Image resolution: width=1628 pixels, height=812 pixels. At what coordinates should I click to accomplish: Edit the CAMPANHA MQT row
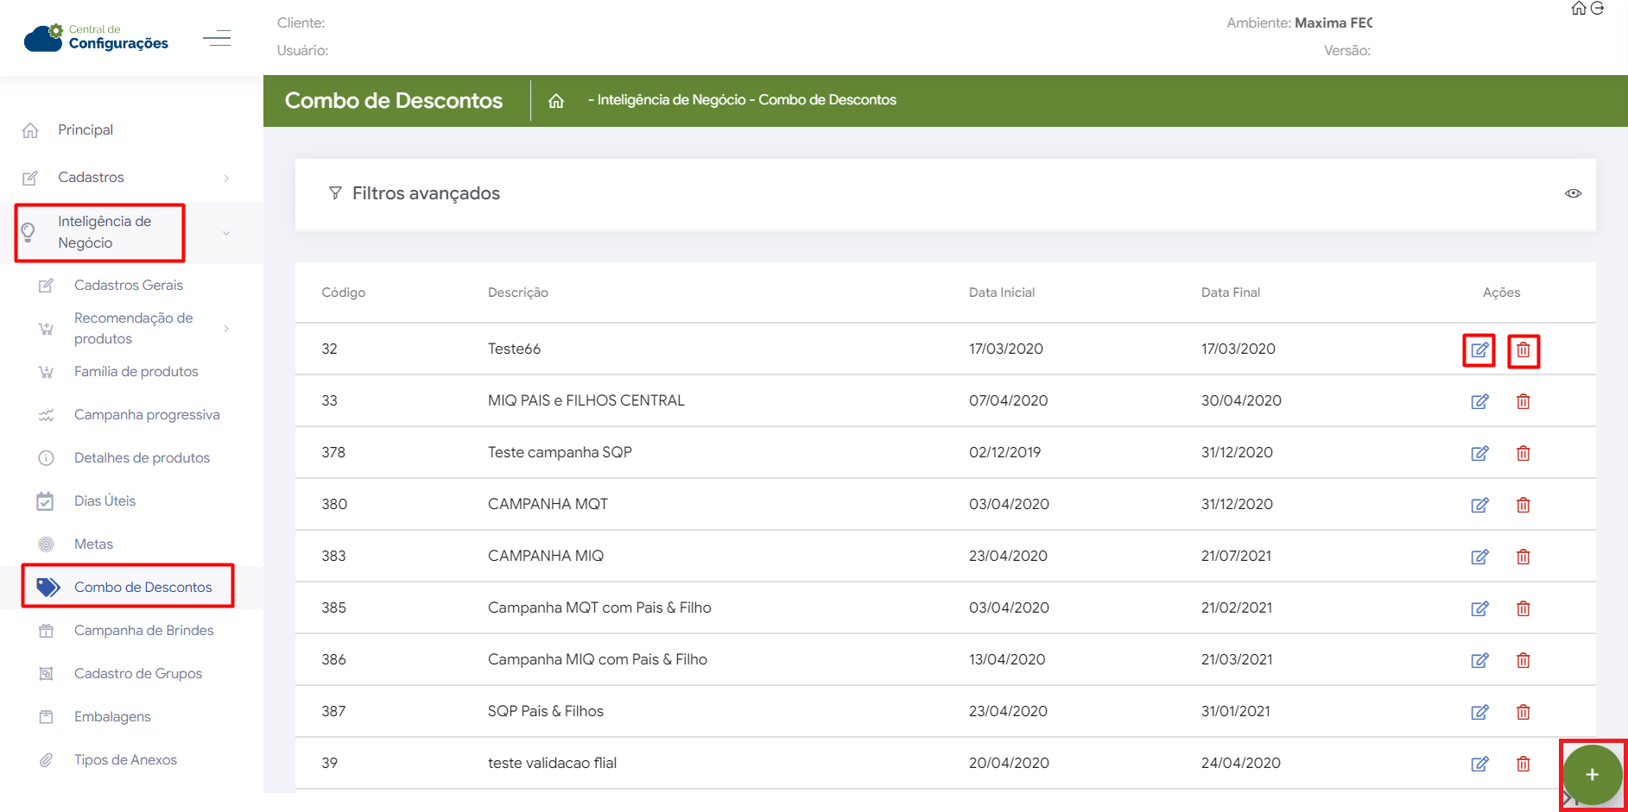[1479, 505]
